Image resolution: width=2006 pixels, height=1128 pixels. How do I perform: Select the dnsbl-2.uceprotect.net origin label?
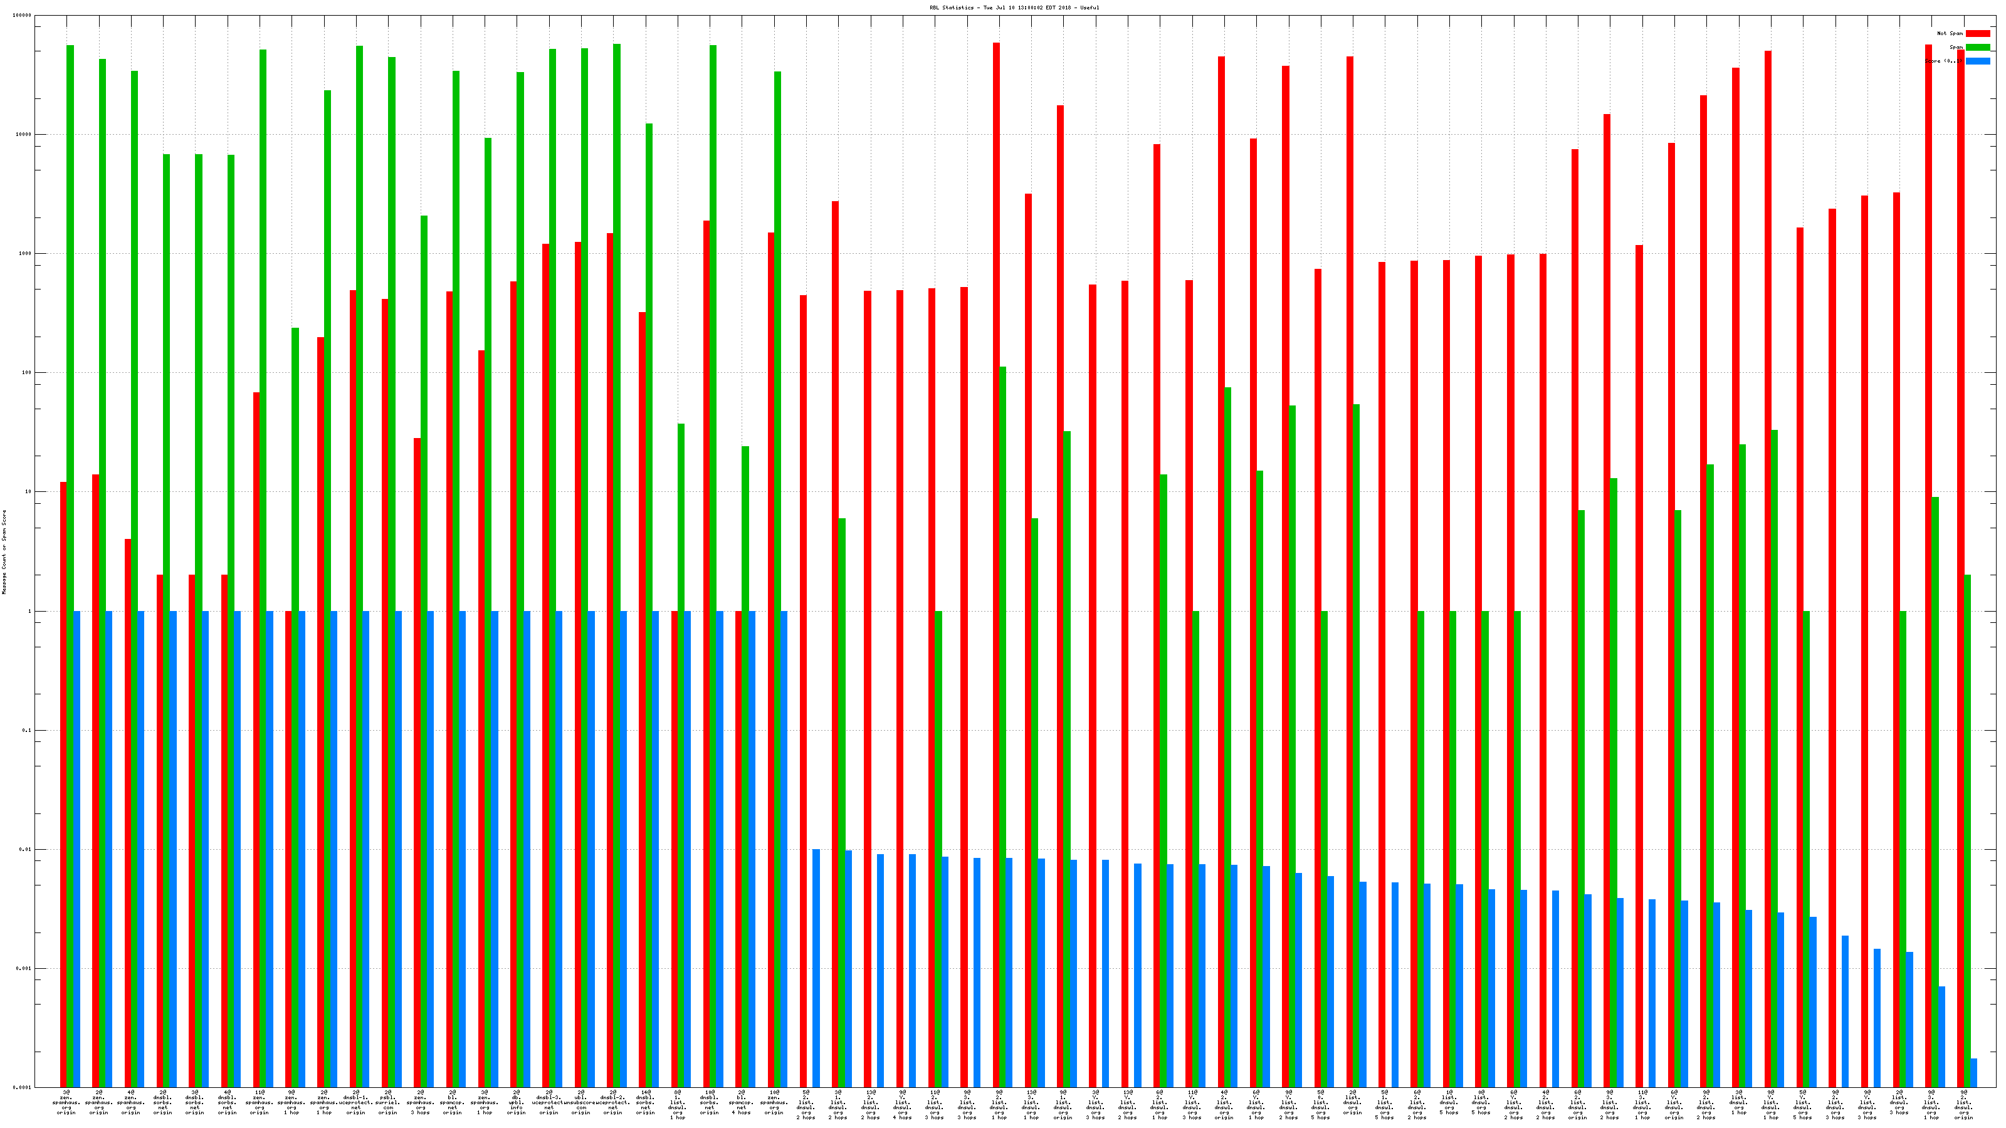click(613, 1104)
